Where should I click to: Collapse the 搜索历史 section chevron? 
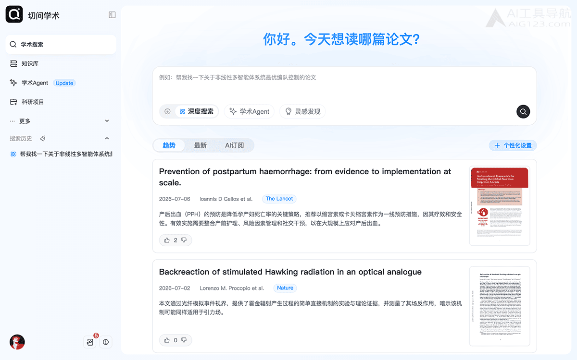click(x=107, y=138)
